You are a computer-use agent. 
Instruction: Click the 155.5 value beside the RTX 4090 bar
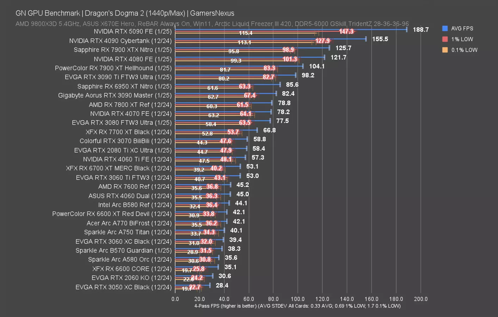(x=380, y=39)
